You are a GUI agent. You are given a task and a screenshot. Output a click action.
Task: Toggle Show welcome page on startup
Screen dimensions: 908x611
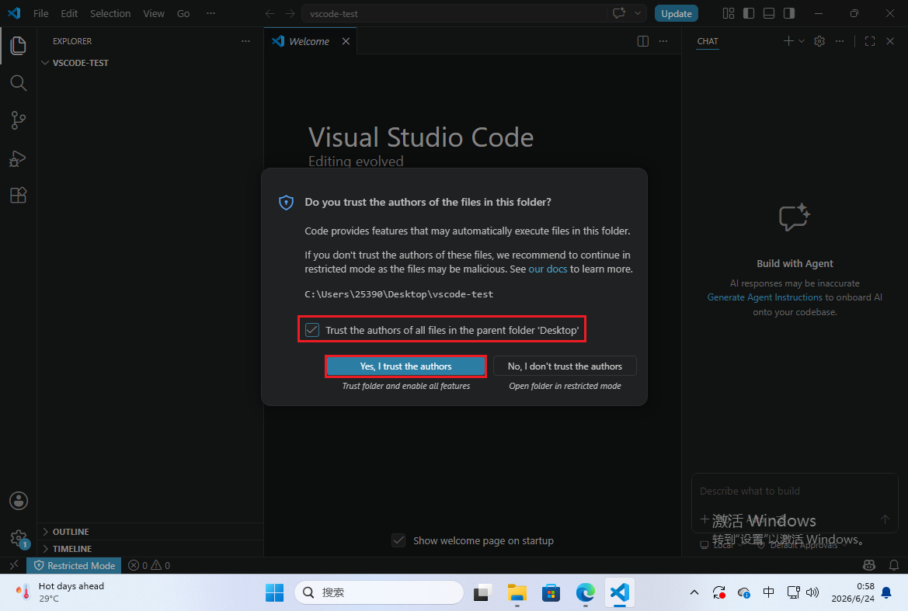(398, 540)
